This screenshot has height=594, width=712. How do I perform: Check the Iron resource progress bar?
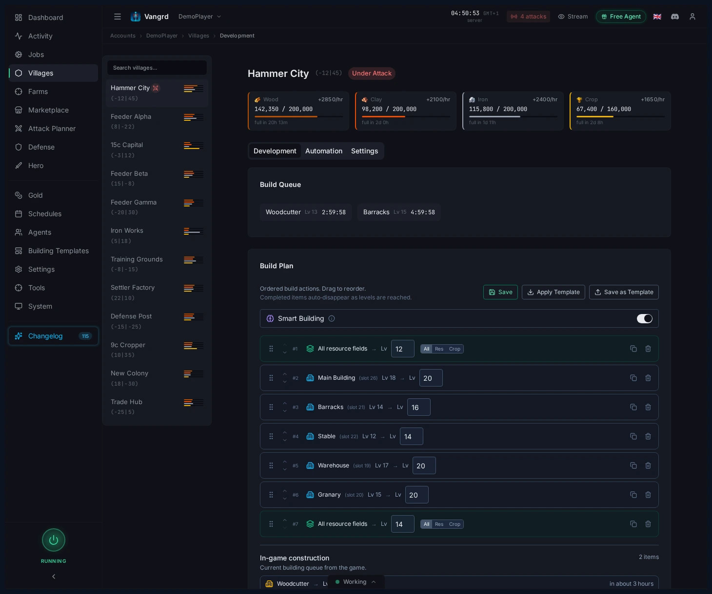point(513,117)
